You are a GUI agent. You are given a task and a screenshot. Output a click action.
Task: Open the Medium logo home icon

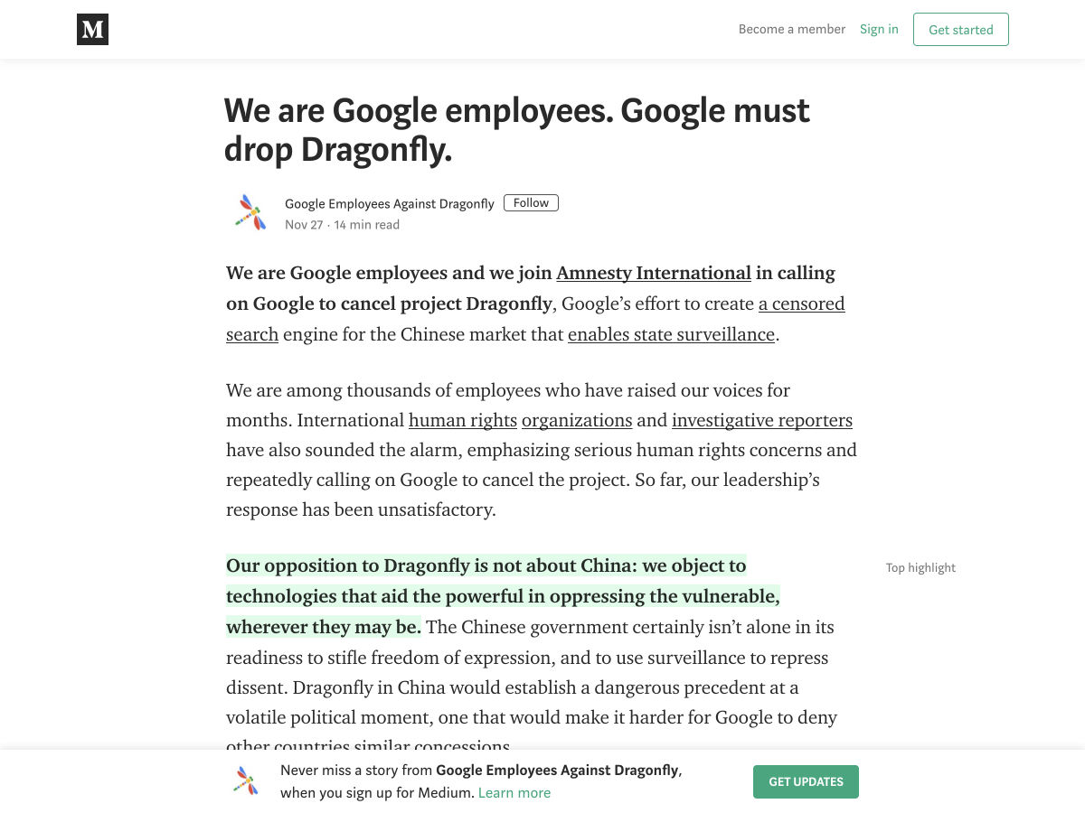92,29
